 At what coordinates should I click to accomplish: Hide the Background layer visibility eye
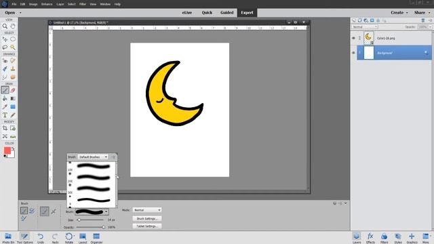pyautogui.click(x=353, y=53)
